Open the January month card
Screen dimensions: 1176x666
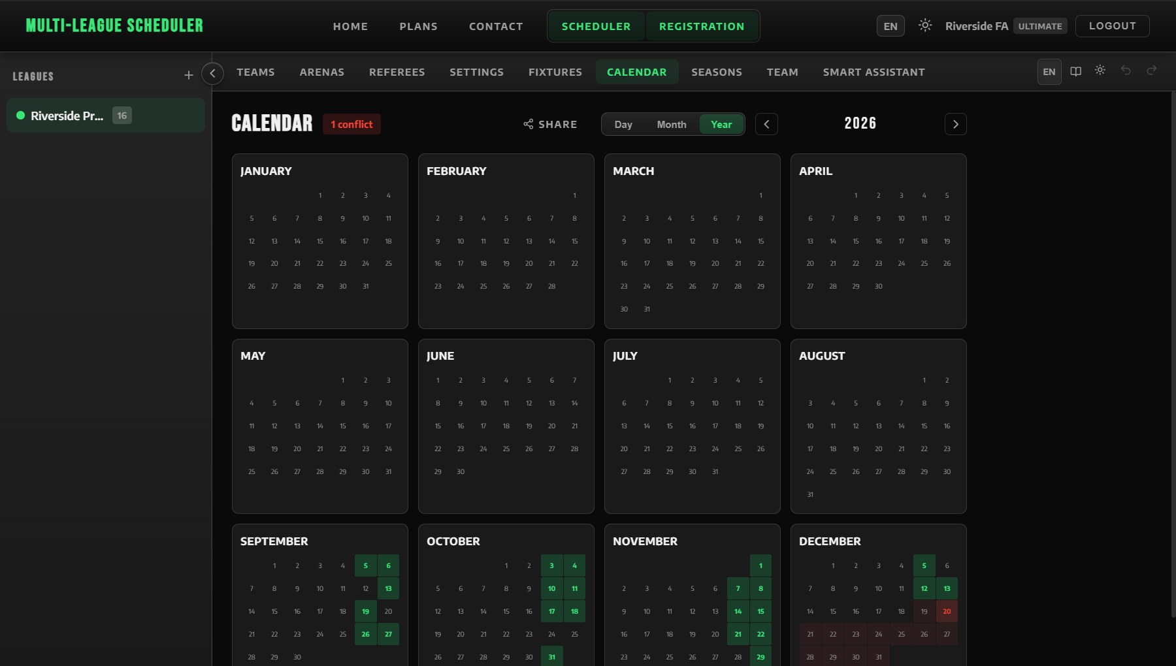[320, 241]
